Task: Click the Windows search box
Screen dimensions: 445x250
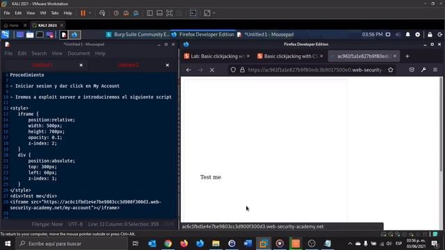Action: point(72,244)
